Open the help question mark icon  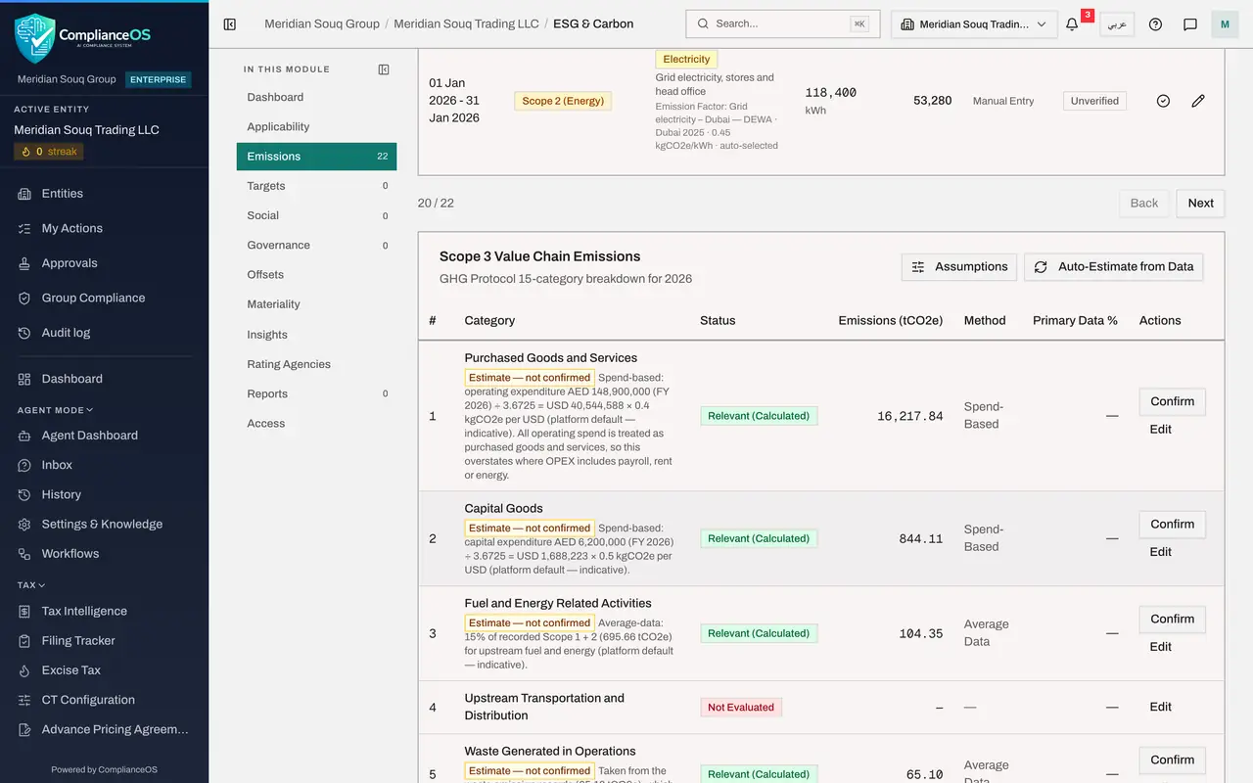[1155, 24]
